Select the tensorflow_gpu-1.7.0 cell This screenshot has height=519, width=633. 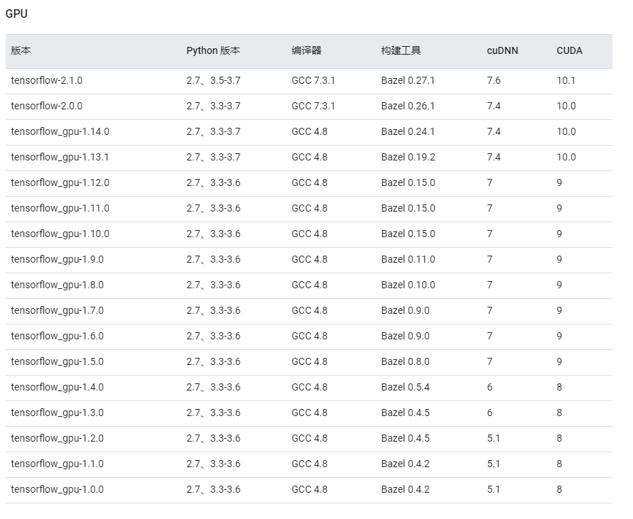click(58, 310)
